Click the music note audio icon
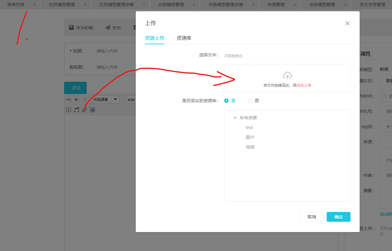 77,110
